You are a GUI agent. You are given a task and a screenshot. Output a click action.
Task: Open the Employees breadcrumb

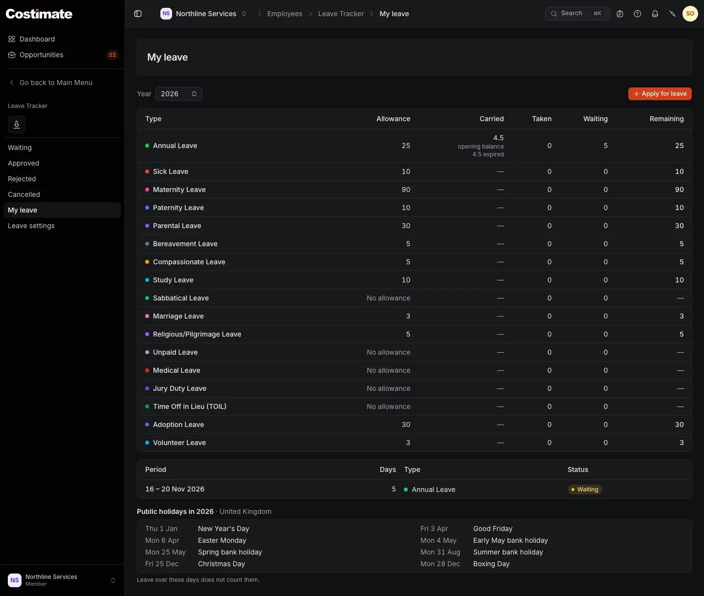(x=285, y=14)
